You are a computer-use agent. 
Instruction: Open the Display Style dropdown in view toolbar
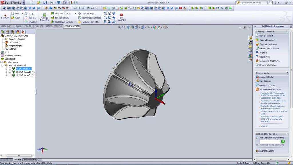point(145,27)
